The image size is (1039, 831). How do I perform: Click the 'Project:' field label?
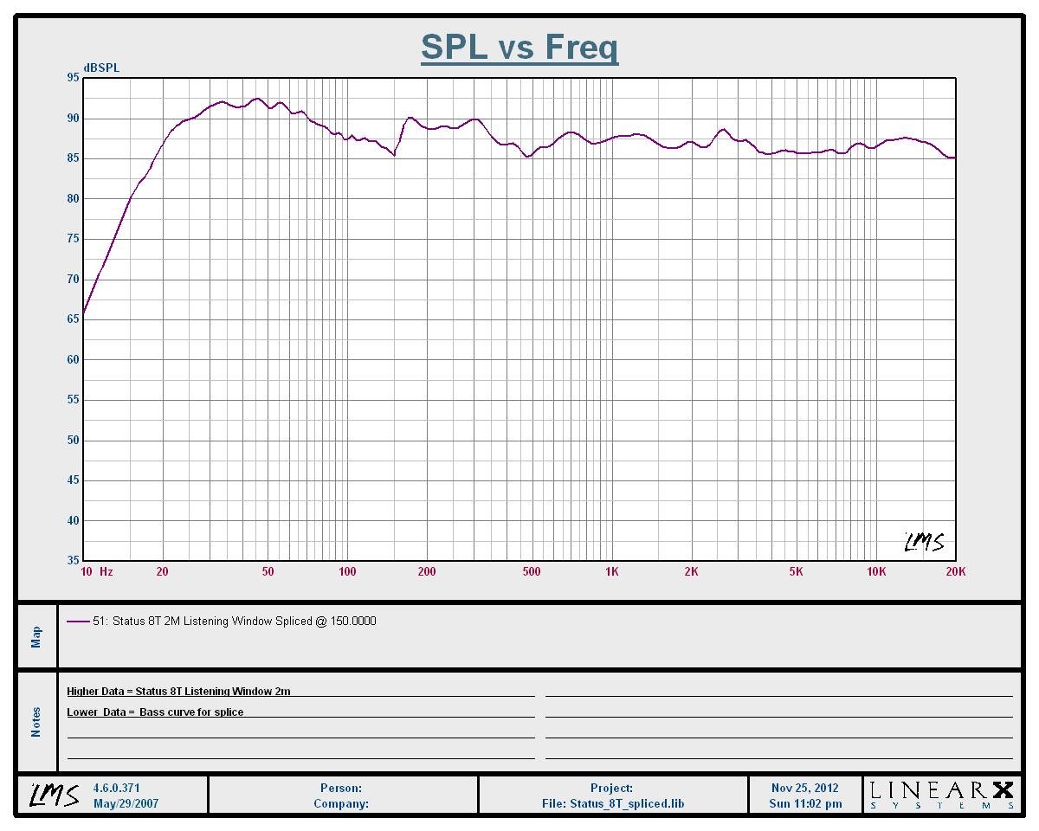[612, 788]
